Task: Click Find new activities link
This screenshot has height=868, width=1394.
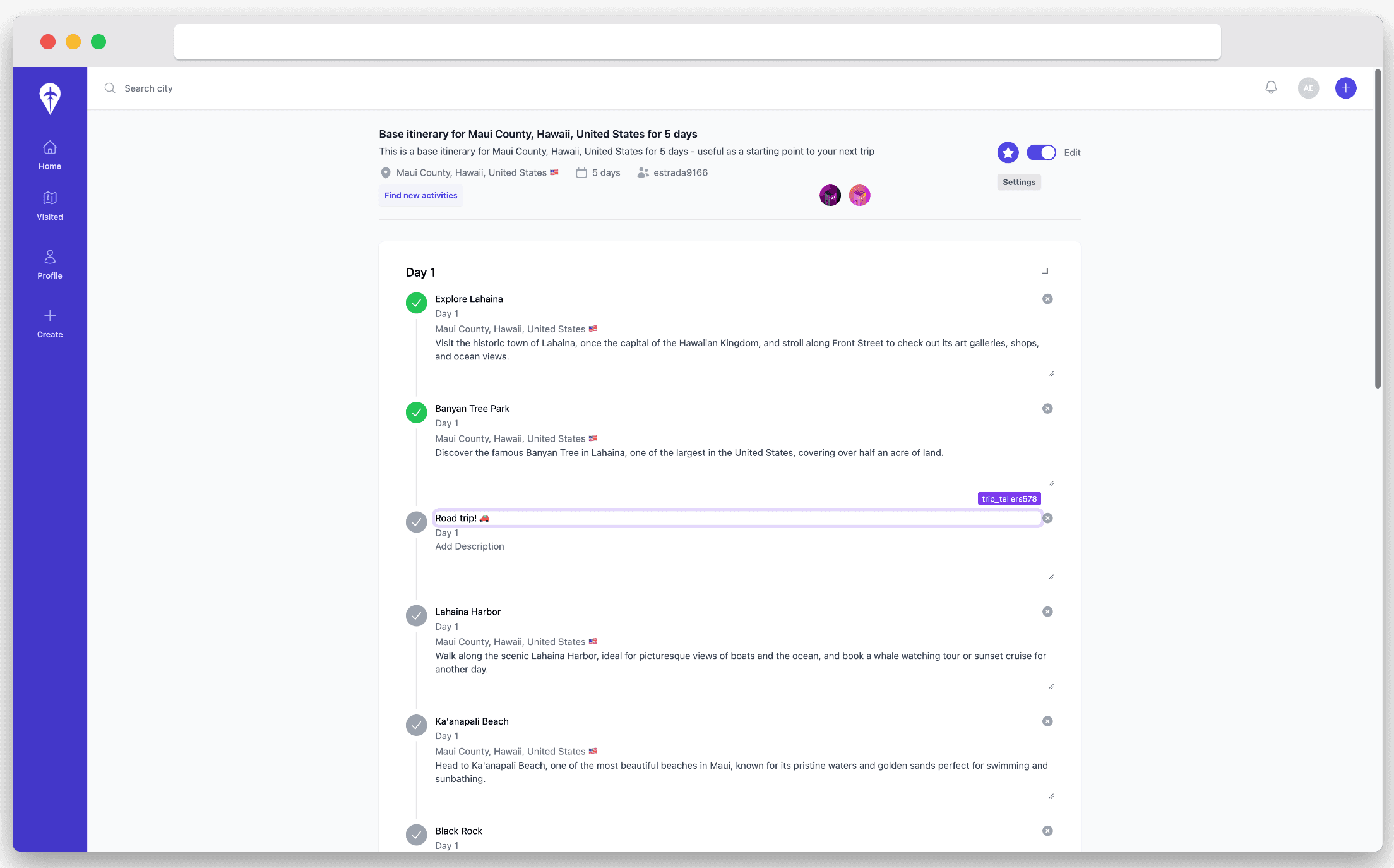Action: pyautogui.click(x=420, y=195)
